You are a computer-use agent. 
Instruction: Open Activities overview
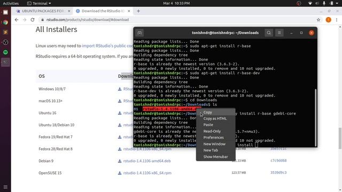11,3
